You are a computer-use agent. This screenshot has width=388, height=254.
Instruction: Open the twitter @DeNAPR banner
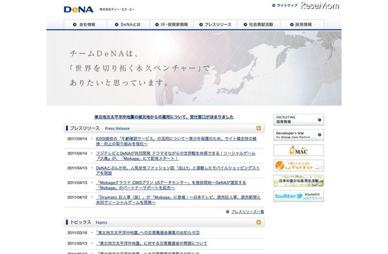click(x=299, y=196)
